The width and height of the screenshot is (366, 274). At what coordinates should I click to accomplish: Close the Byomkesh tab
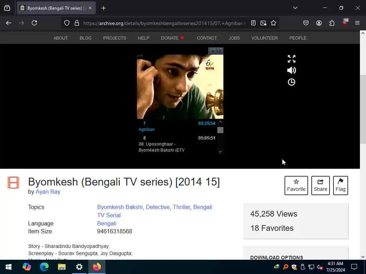point(90,8)
